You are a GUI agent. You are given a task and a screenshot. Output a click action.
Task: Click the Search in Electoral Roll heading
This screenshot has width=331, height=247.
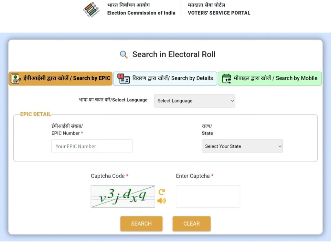coord(174,54)
